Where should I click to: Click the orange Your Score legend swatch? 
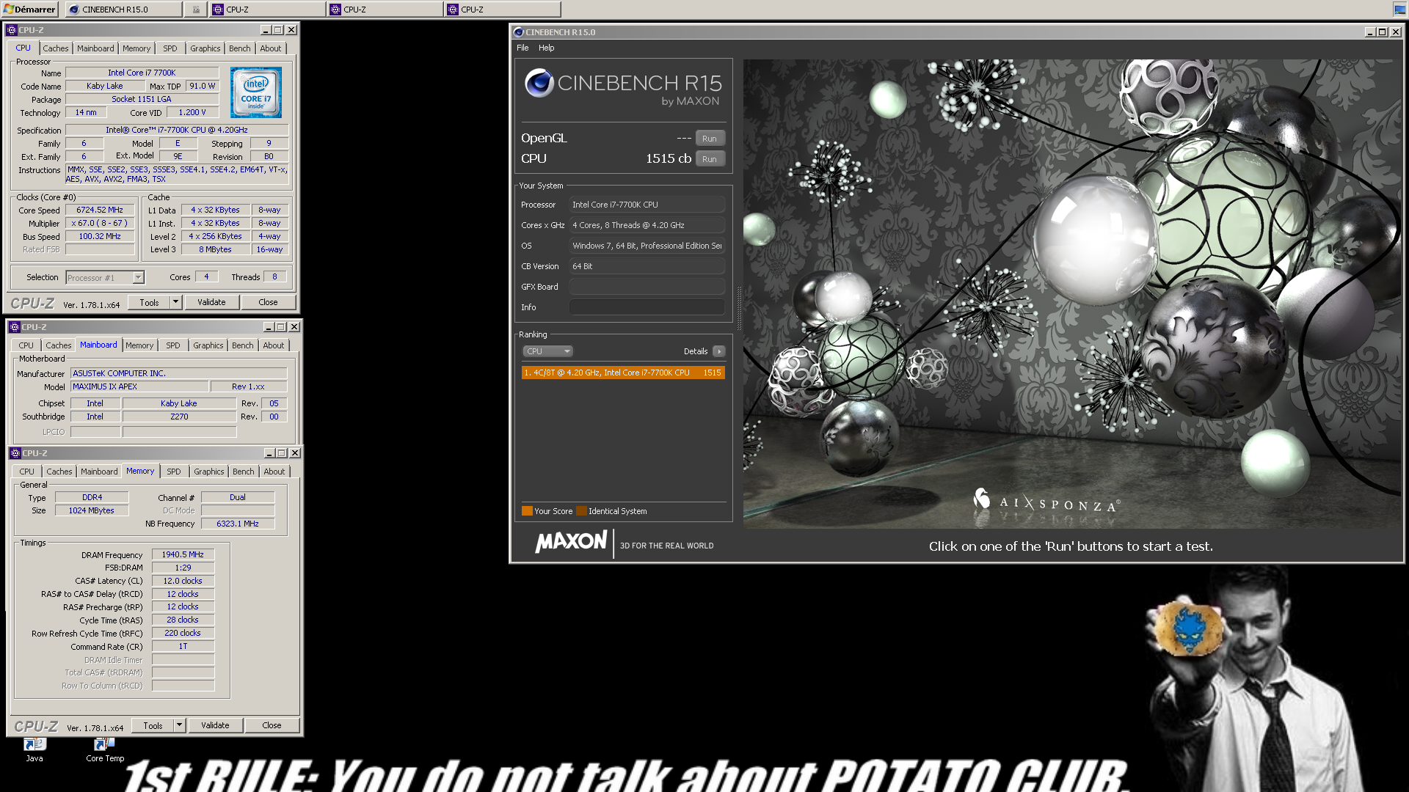(x=527, y=511)
